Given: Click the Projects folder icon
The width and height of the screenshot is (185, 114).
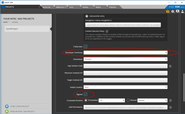Looking at the screenshot, I should click(3, 7).
